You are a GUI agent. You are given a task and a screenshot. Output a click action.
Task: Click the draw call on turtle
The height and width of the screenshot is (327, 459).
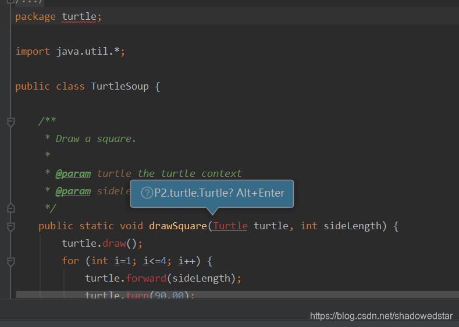point(114,243)
